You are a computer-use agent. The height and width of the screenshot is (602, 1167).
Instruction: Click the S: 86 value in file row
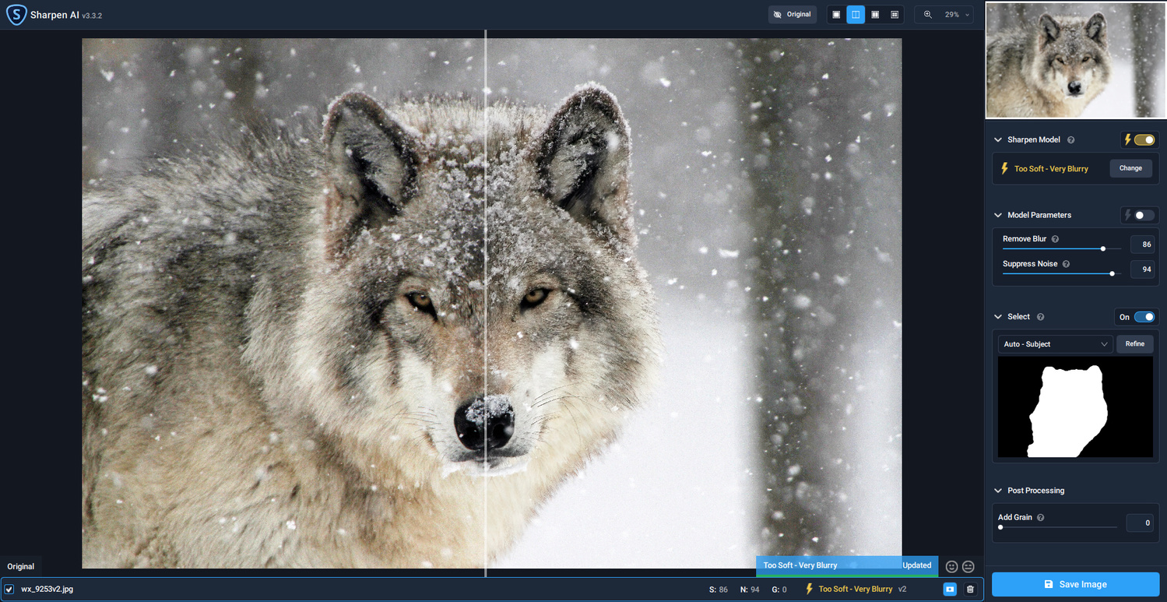pyautogui.click(x=719, y=590)
